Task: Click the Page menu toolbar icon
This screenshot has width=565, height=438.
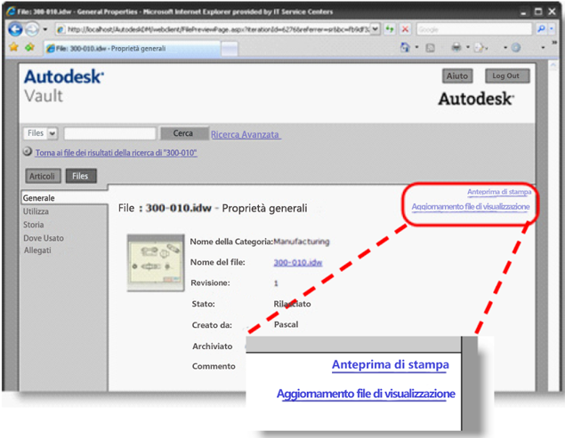Action: (480, 48)
